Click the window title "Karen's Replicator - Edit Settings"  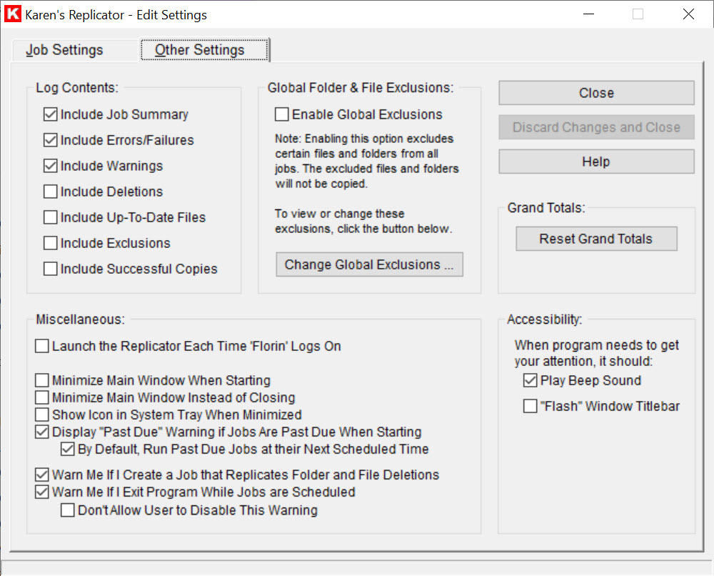116,15
